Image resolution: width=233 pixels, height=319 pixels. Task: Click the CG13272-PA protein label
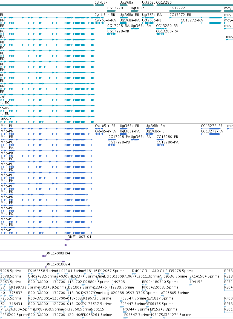pyautogui.click(x=212, y=131)
